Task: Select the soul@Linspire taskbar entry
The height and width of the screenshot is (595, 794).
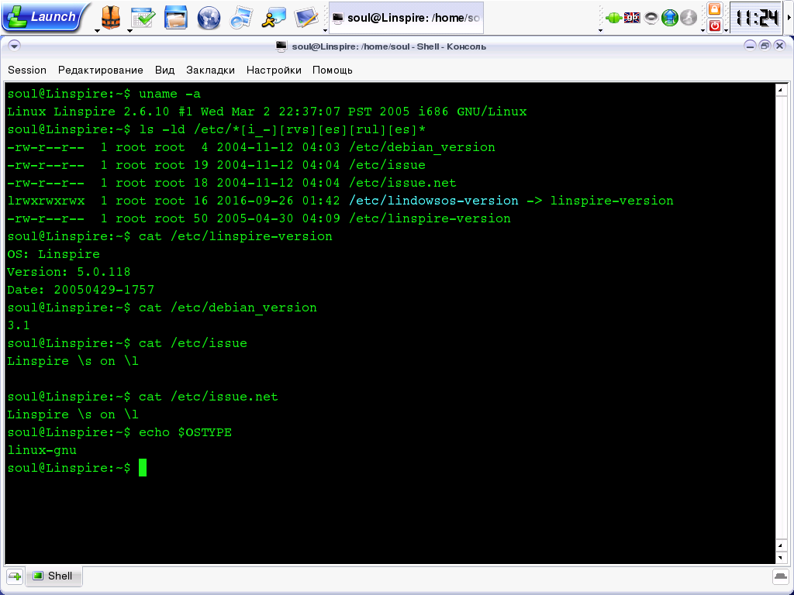Action: click(x=406, y=18)
